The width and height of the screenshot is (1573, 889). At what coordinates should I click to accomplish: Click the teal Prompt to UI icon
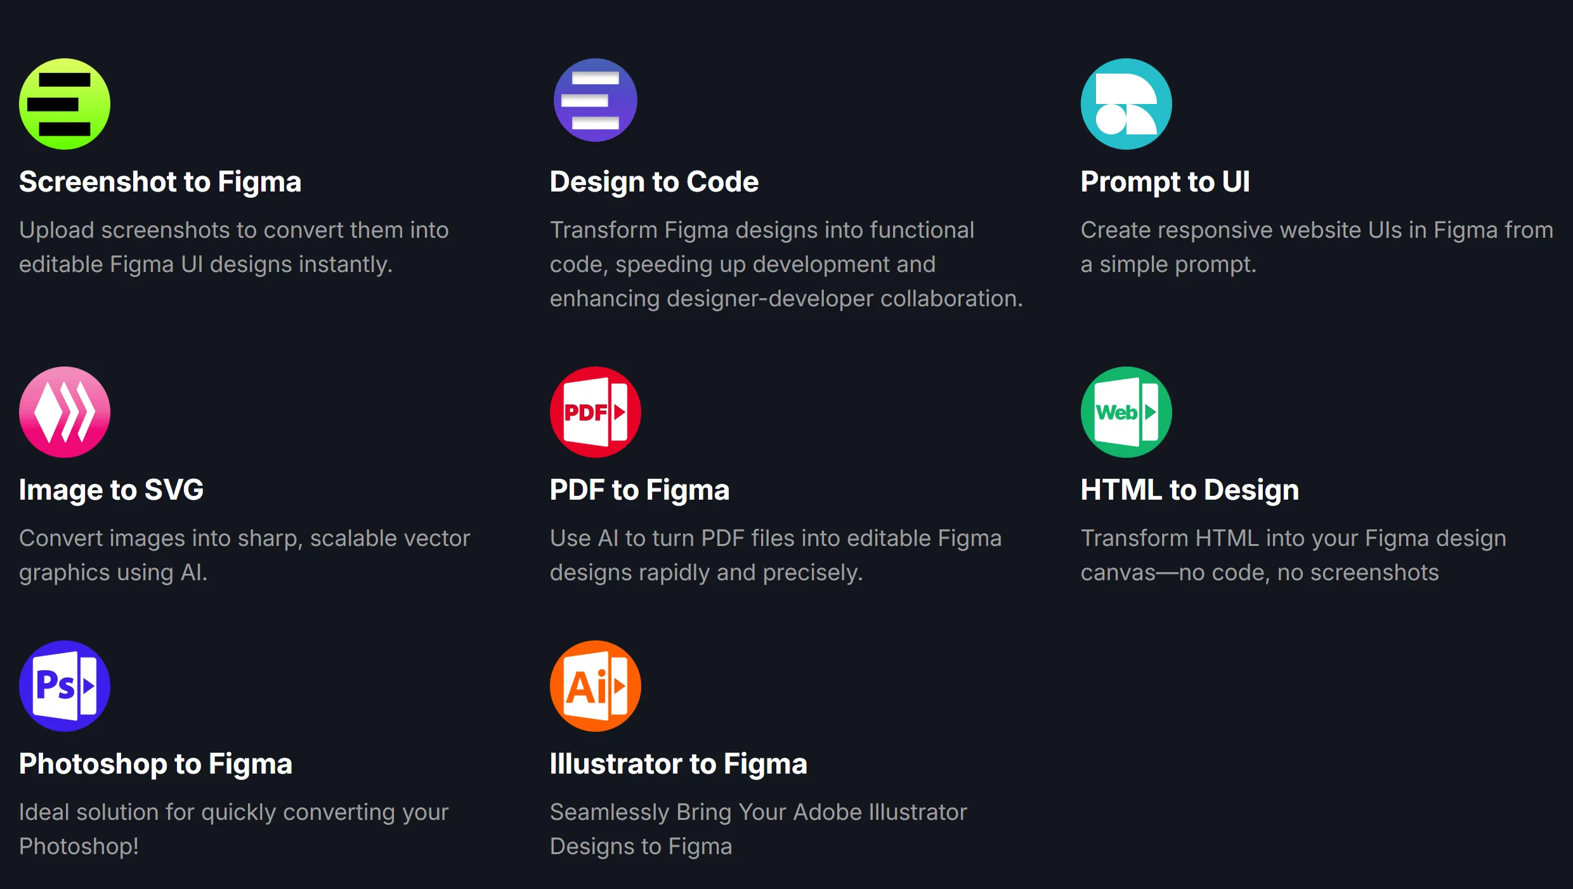coord(1126,104)
